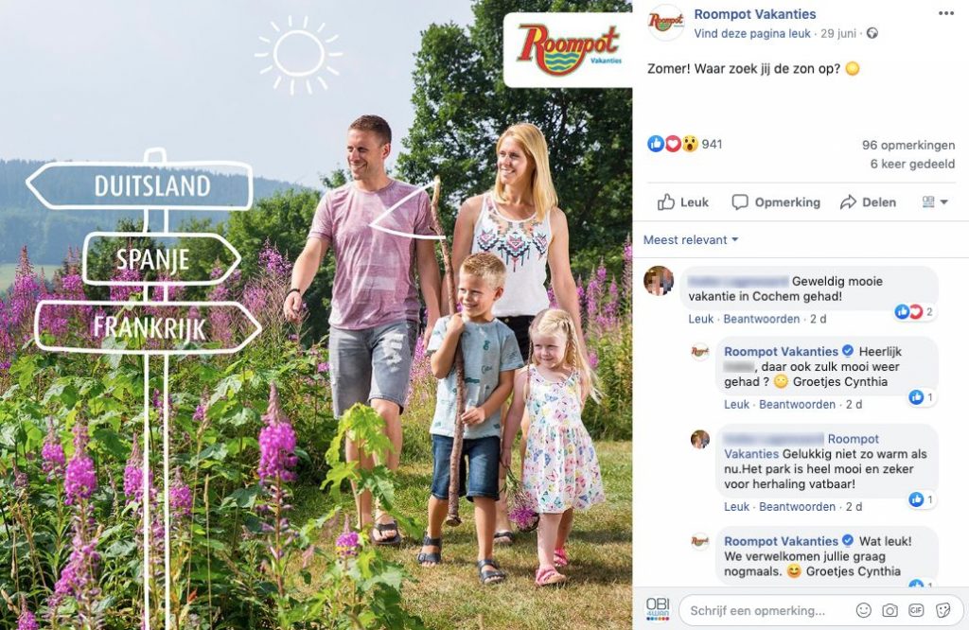
Task: Click the reaction icons next to 941
Action: point(673,144)
